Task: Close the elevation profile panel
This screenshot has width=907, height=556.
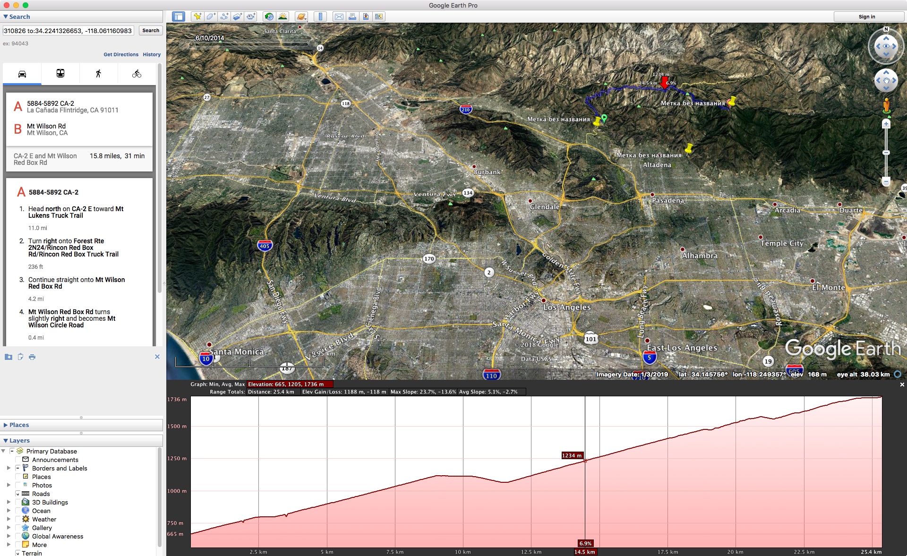Action: (902, 385)
